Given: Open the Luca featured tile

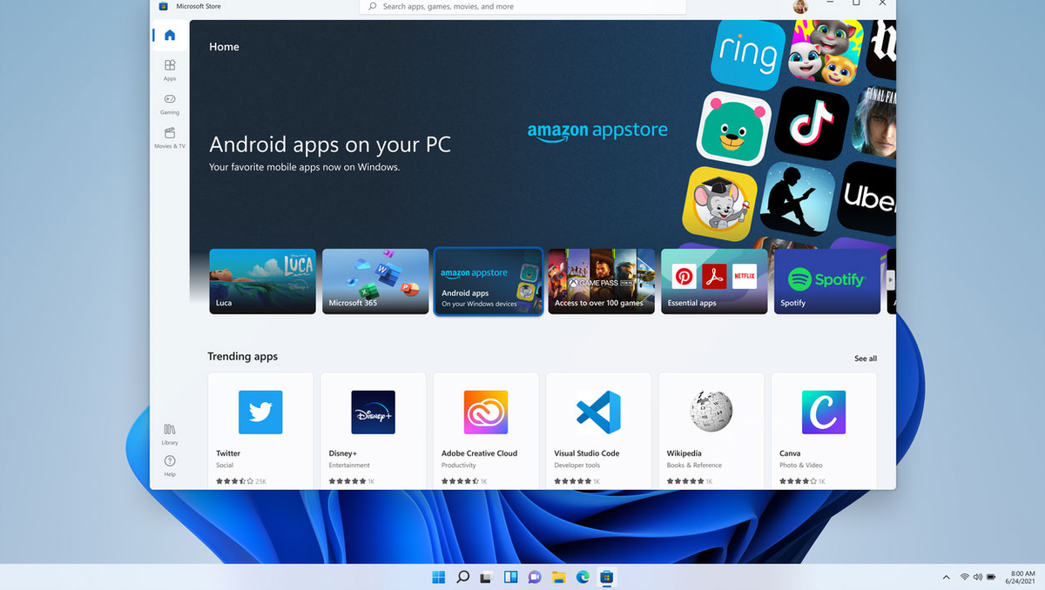Looking at the screenshot, I should [x=262, y=281].
